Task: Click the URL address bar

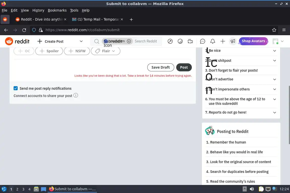Action: (154, 30)
